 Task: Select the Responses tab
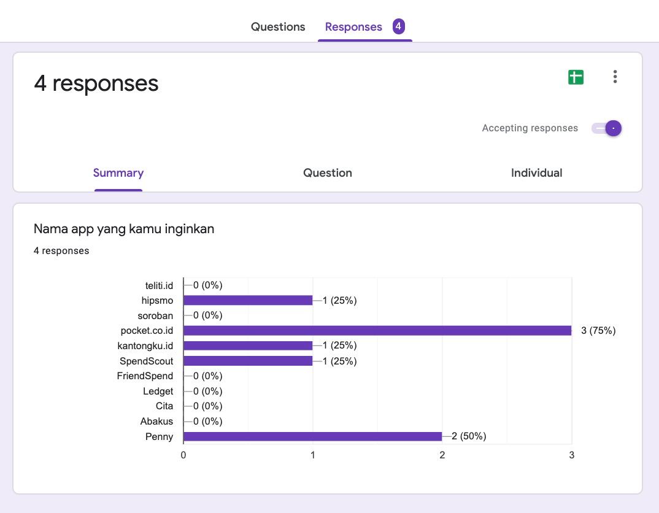pos(353,27)
